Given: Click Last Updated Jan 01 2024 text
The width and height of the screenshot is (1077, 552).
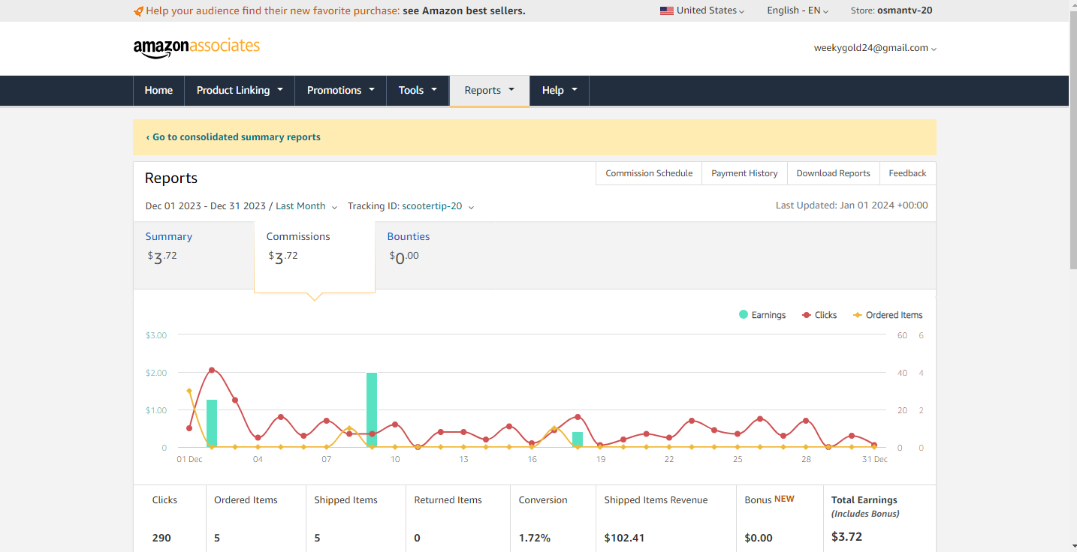Looking at the screenshot, I should click(852, 205).
